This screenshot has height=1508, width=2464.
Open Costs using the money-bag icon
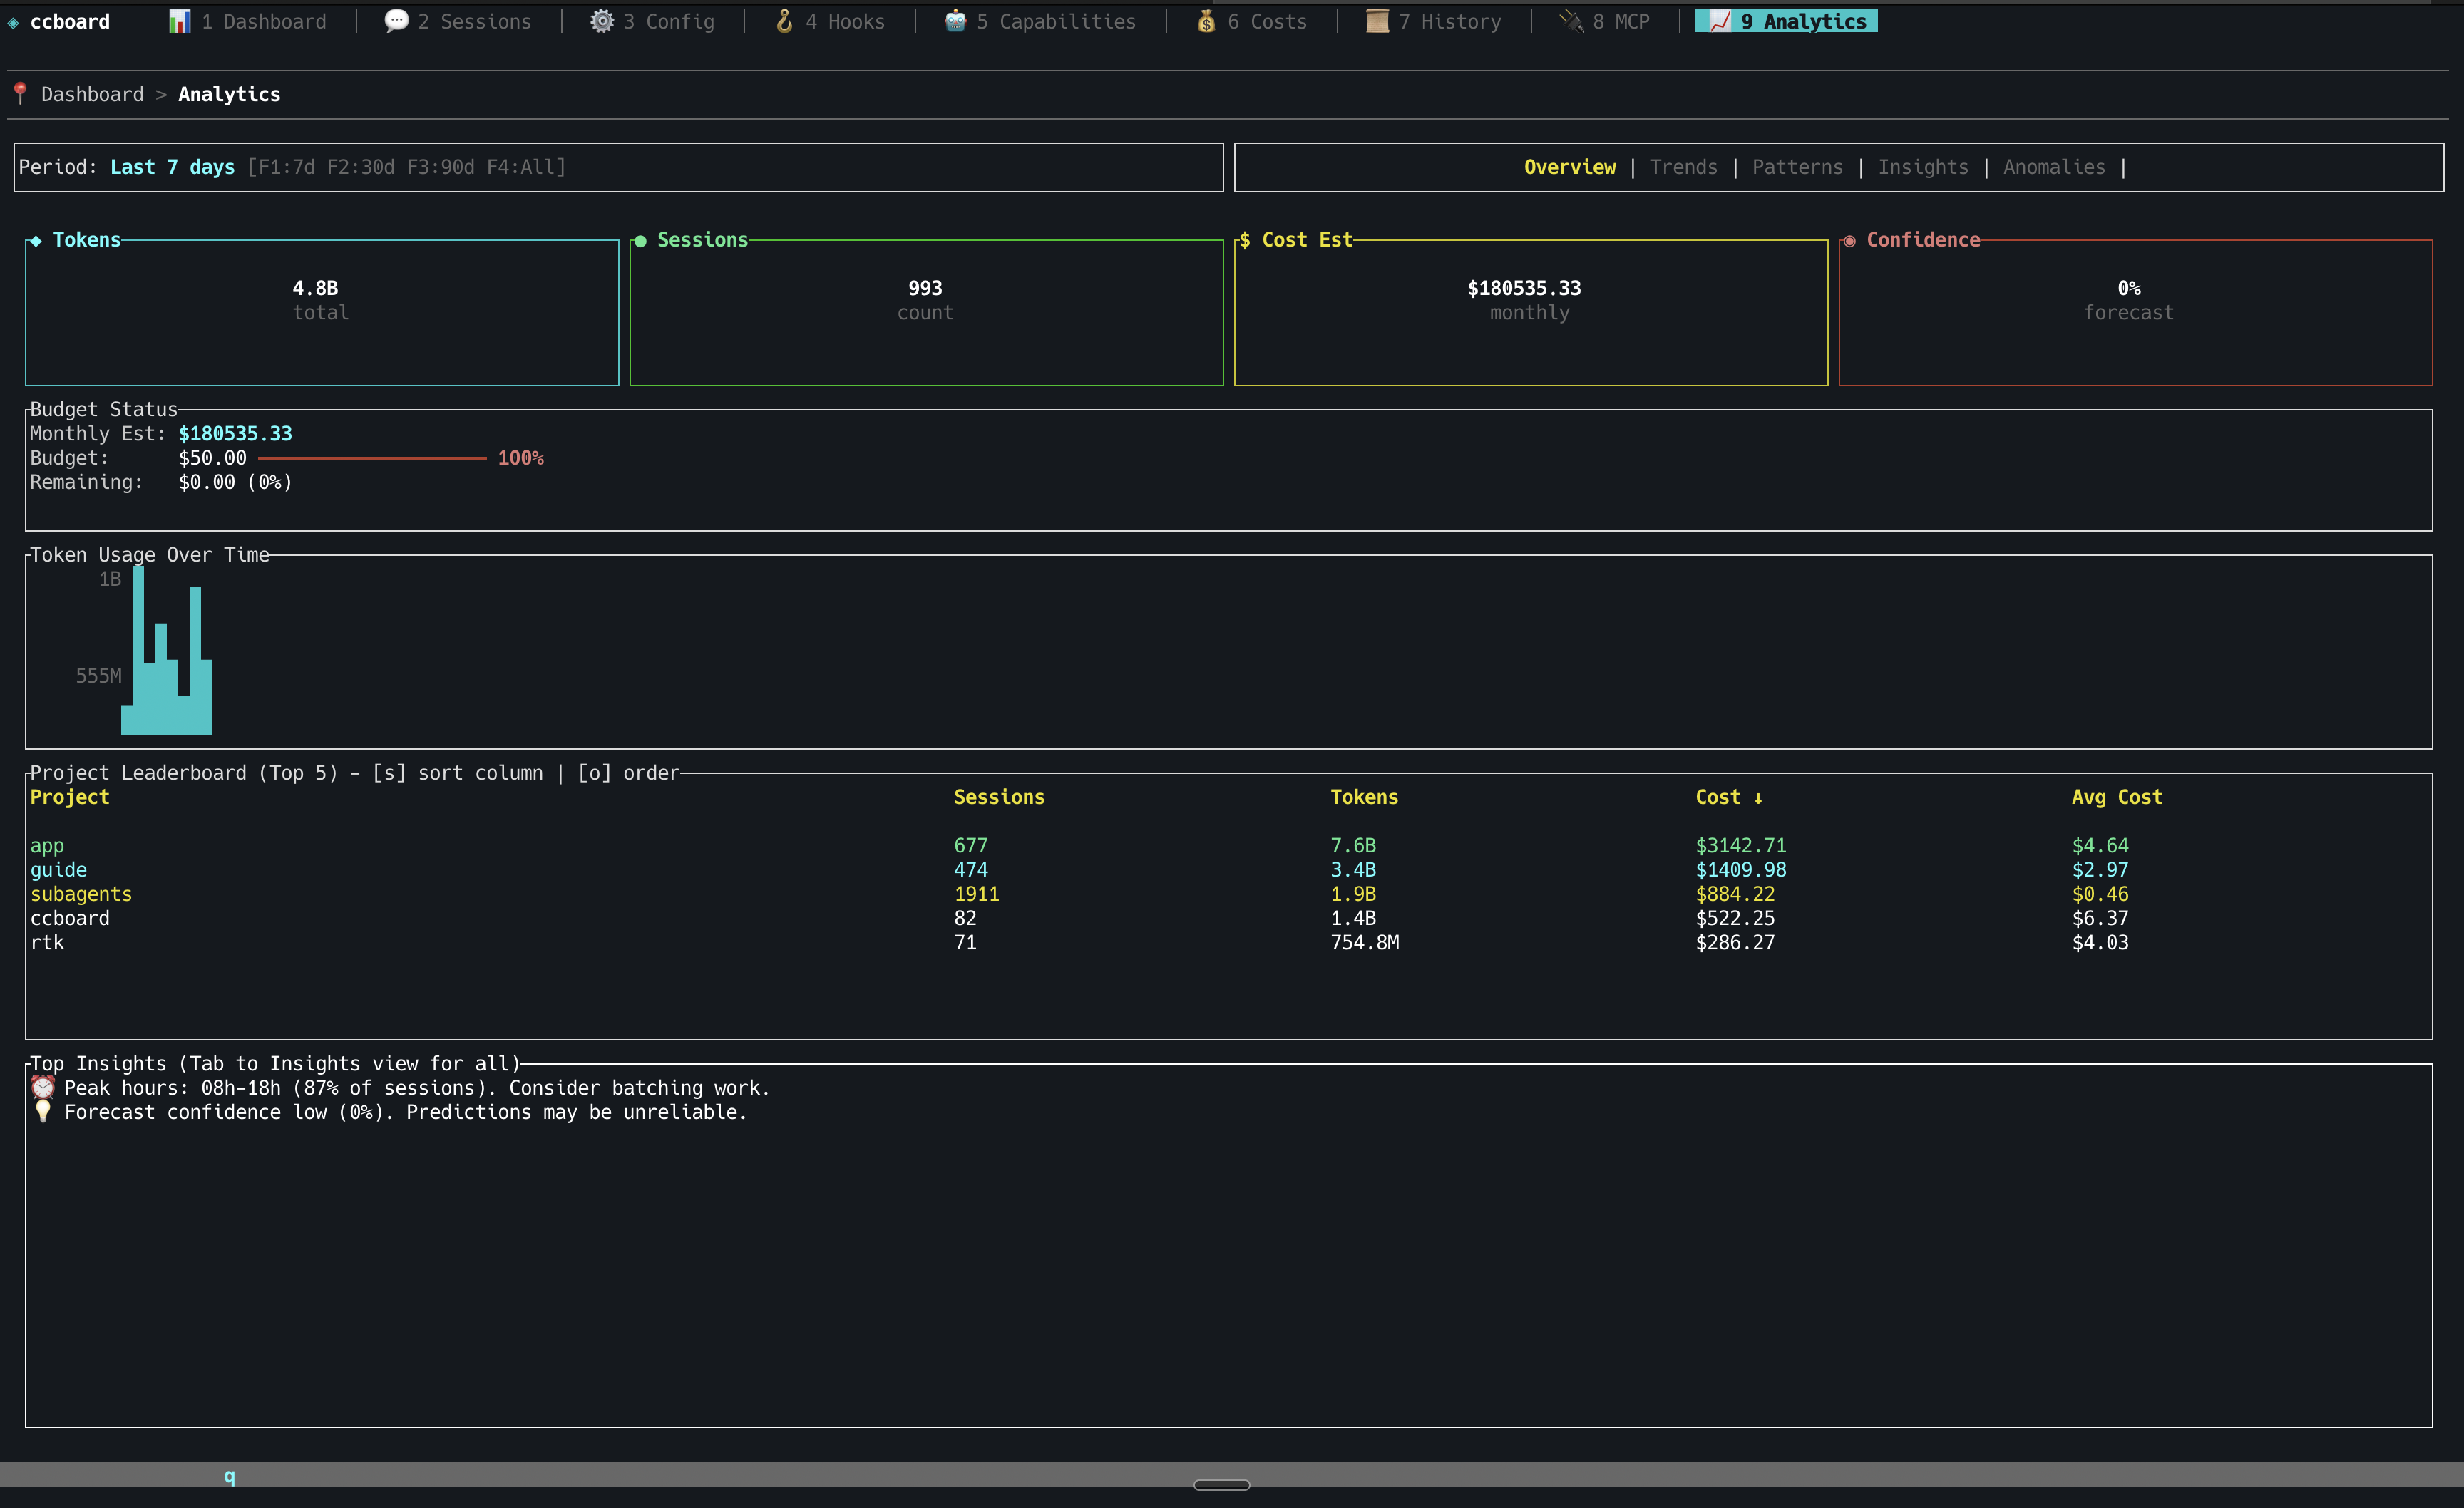[x=1207, y=20]
